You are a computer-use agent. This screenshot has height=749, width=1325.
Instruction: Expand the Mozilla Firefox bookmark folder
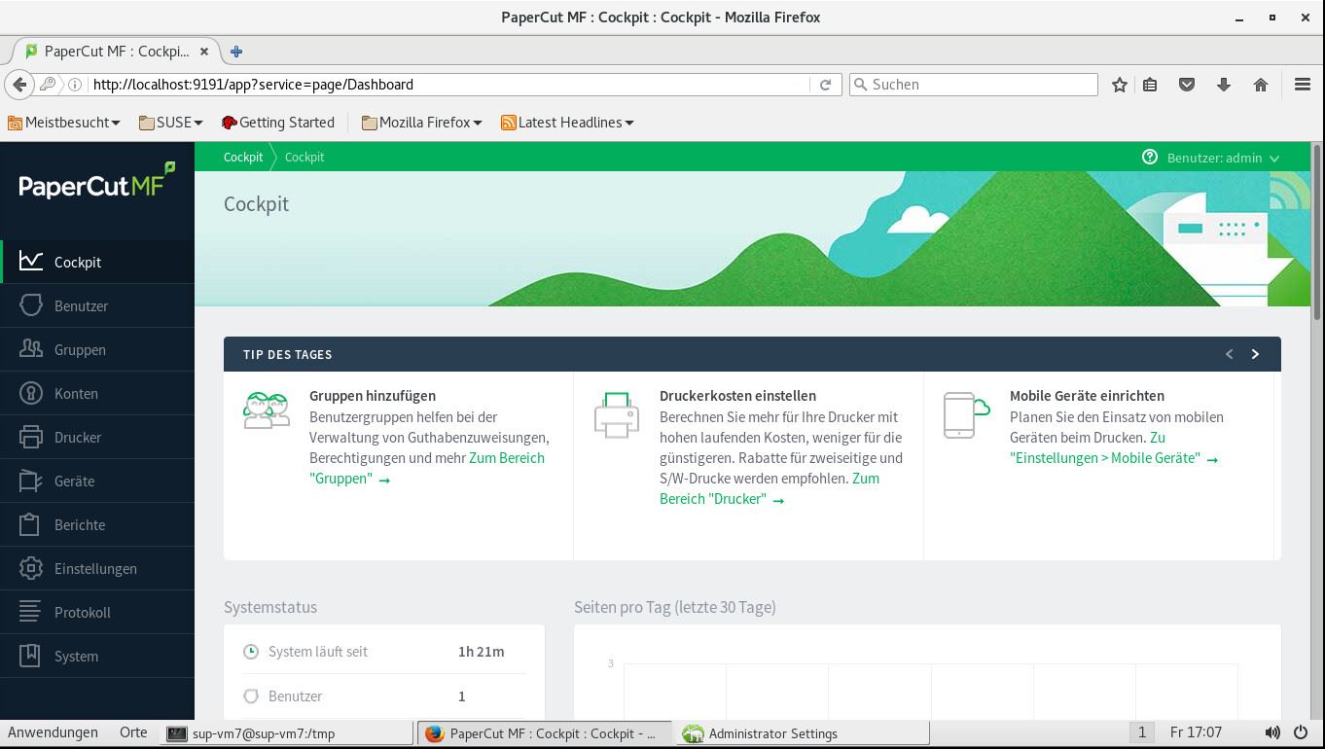421,123
